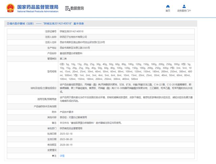Click the 管理类别 row label
This screenshot has height=164, width=216.
(52, 59)
